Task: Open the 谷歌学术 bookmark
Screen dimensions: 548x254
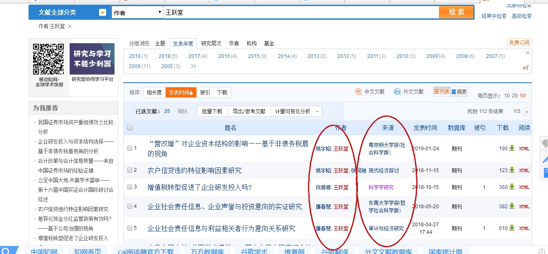Action: (254, 251)
